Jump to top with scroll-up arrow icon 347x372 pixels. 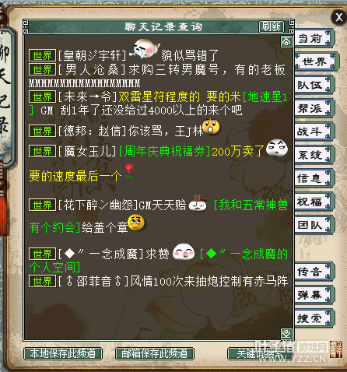286,41
